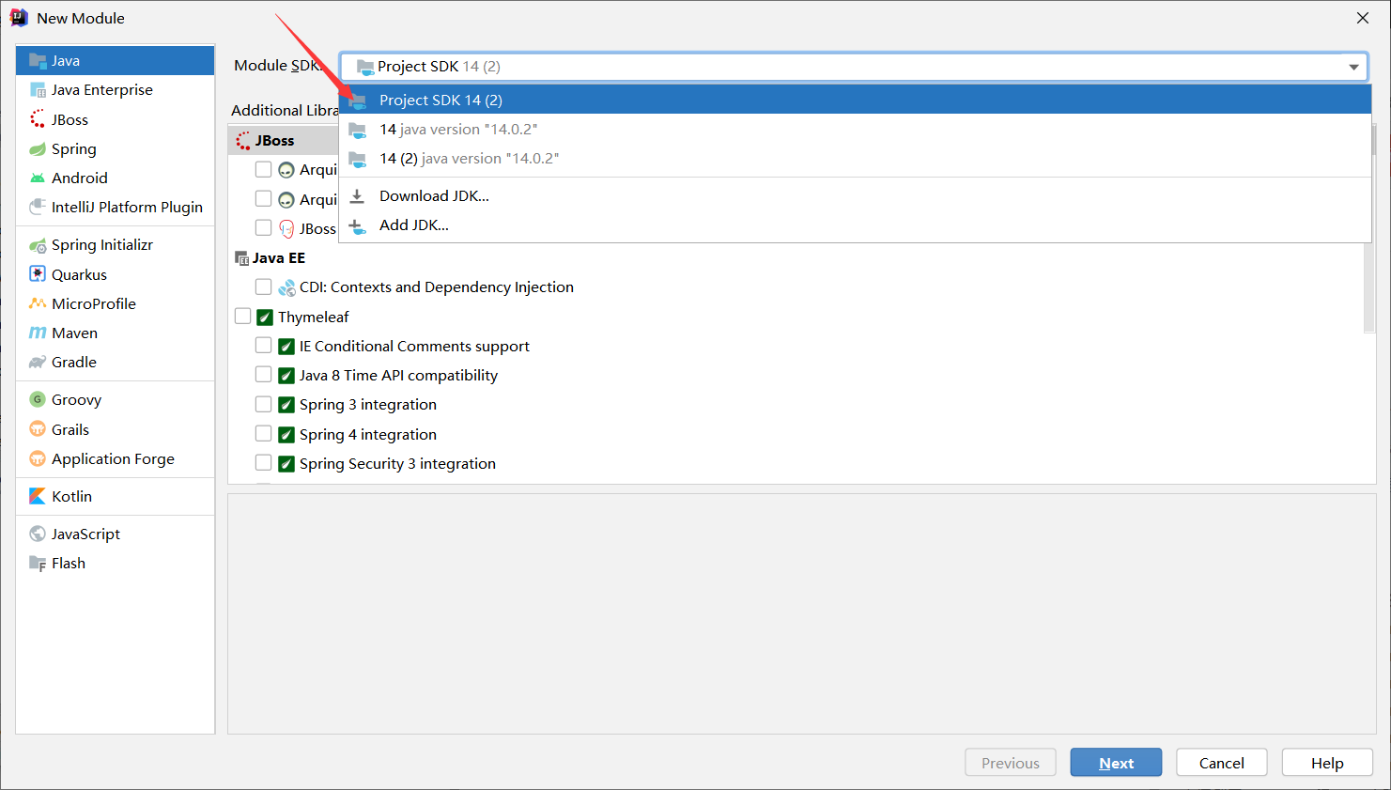Viewport: 1391px width, 790px height.
Task: Click the Spring Initializr icon
Action: pos(38,245)
